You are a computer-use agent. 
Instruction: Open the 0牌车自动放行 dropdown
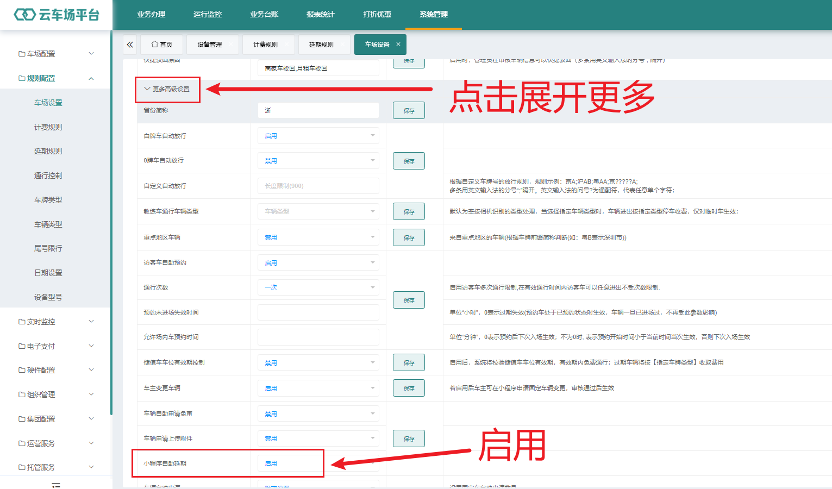click(x=318, y=161)
